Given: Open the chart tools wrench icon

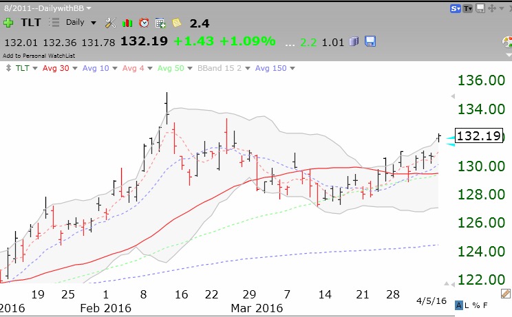Looking at the screenshot, I should tap(111, 23).
